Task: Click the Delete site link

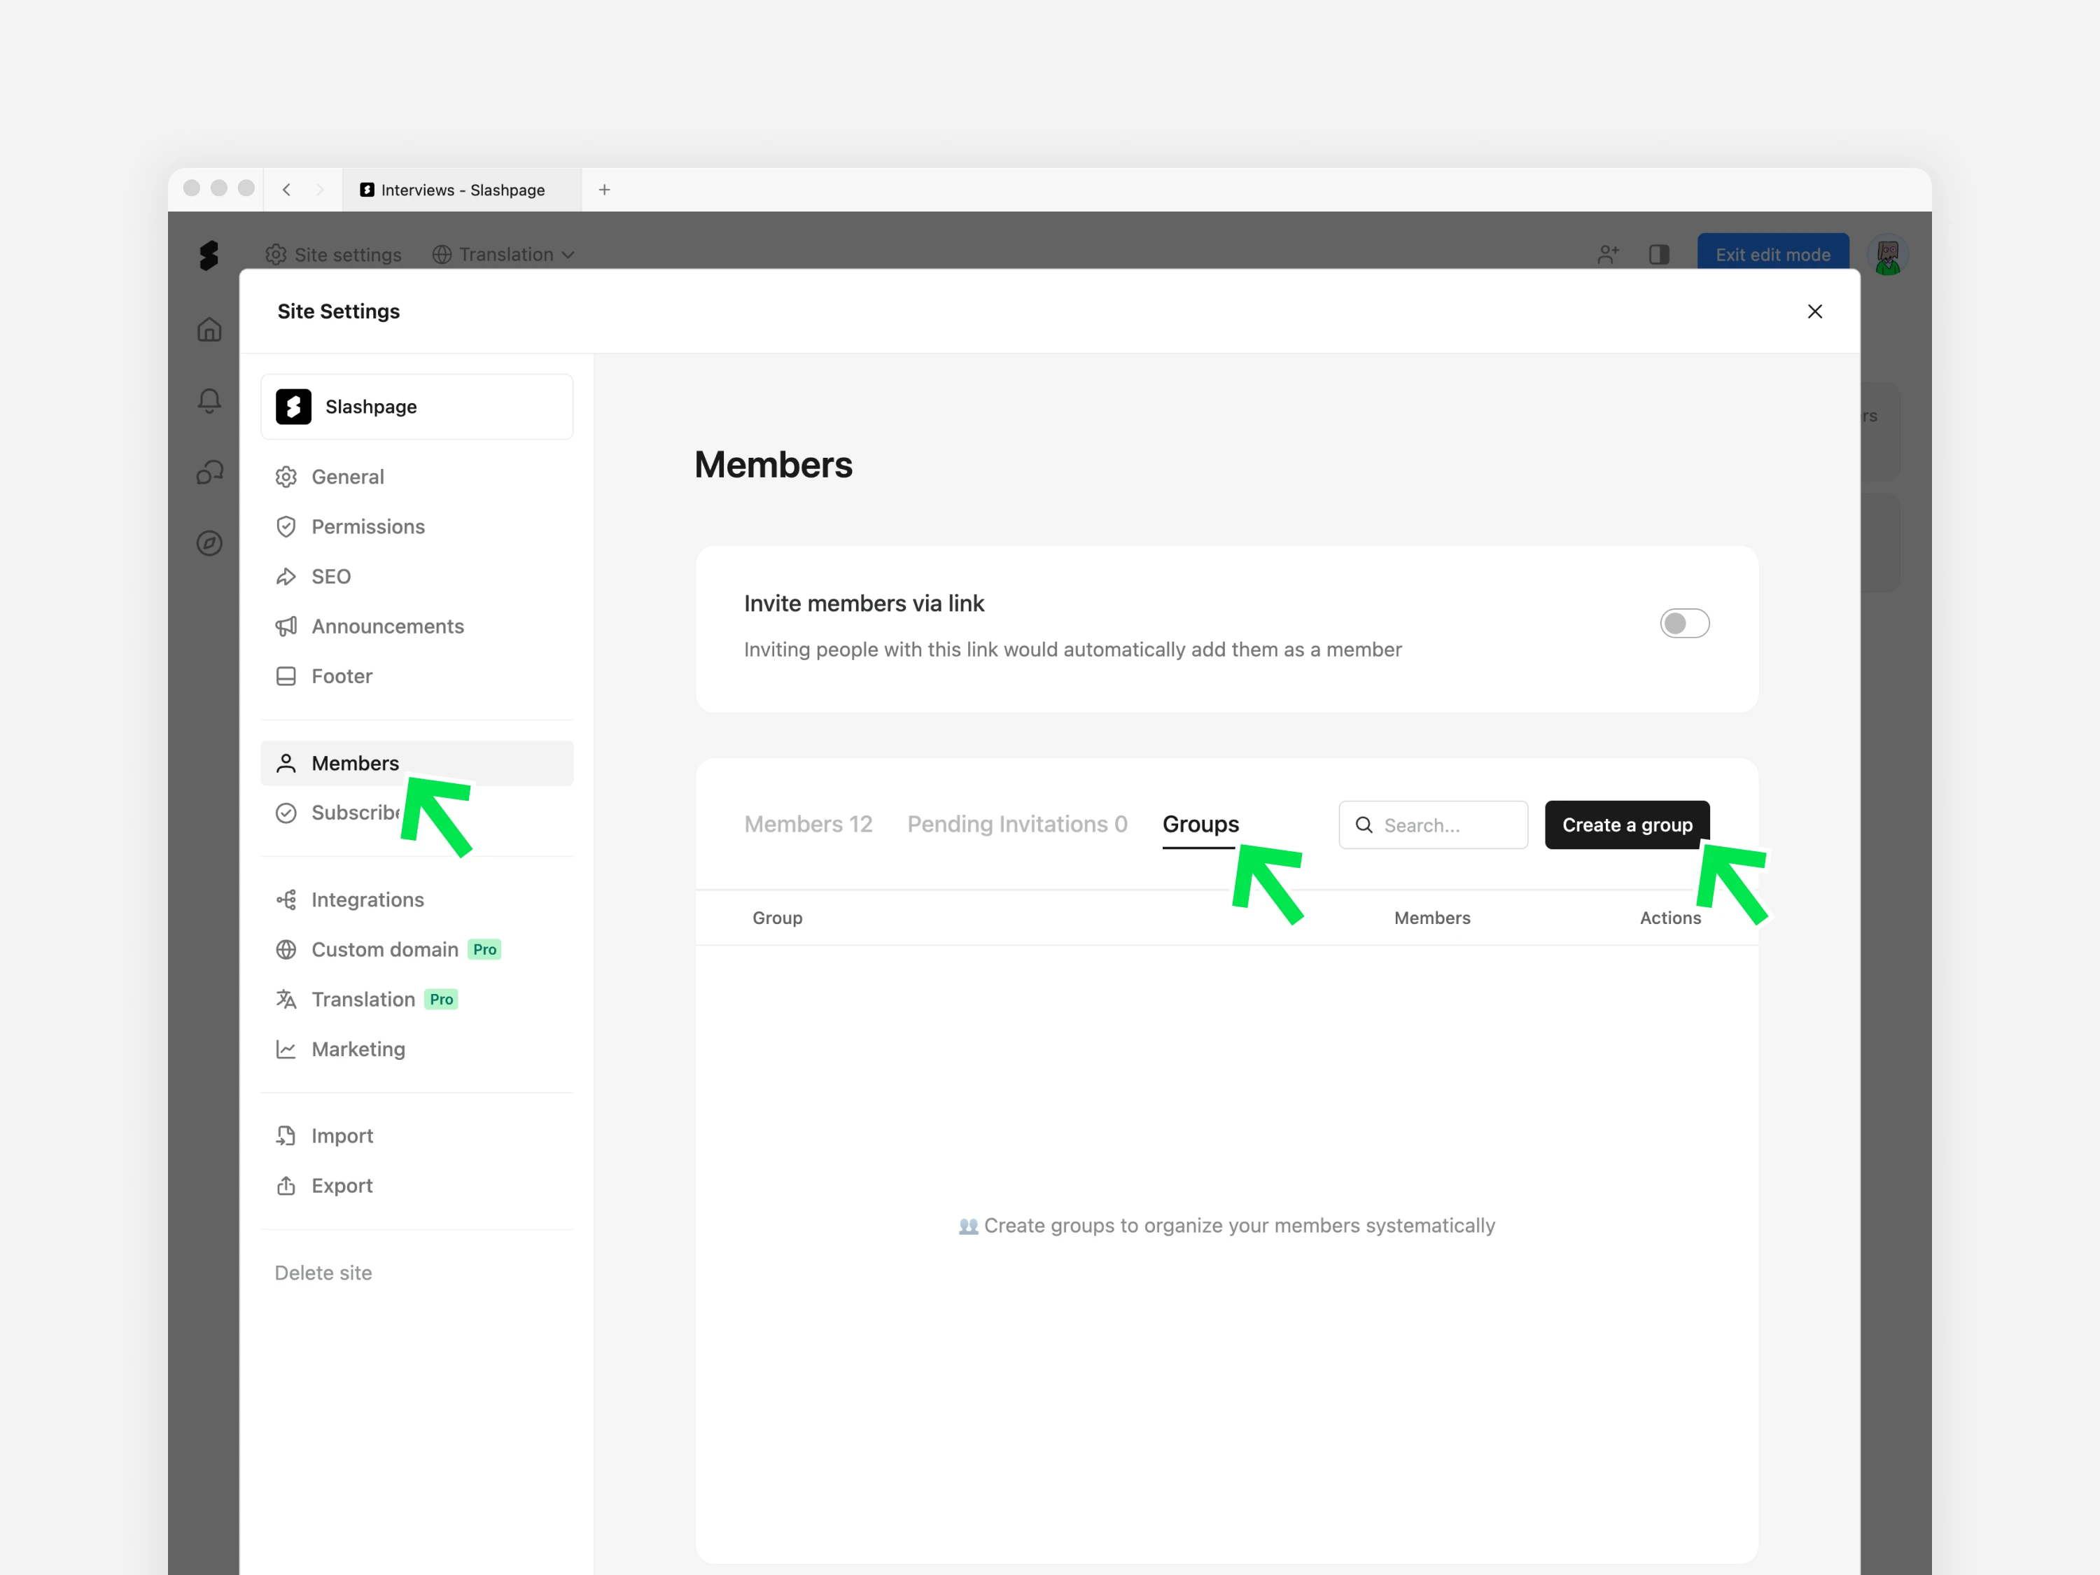Action: [323, 1272]
